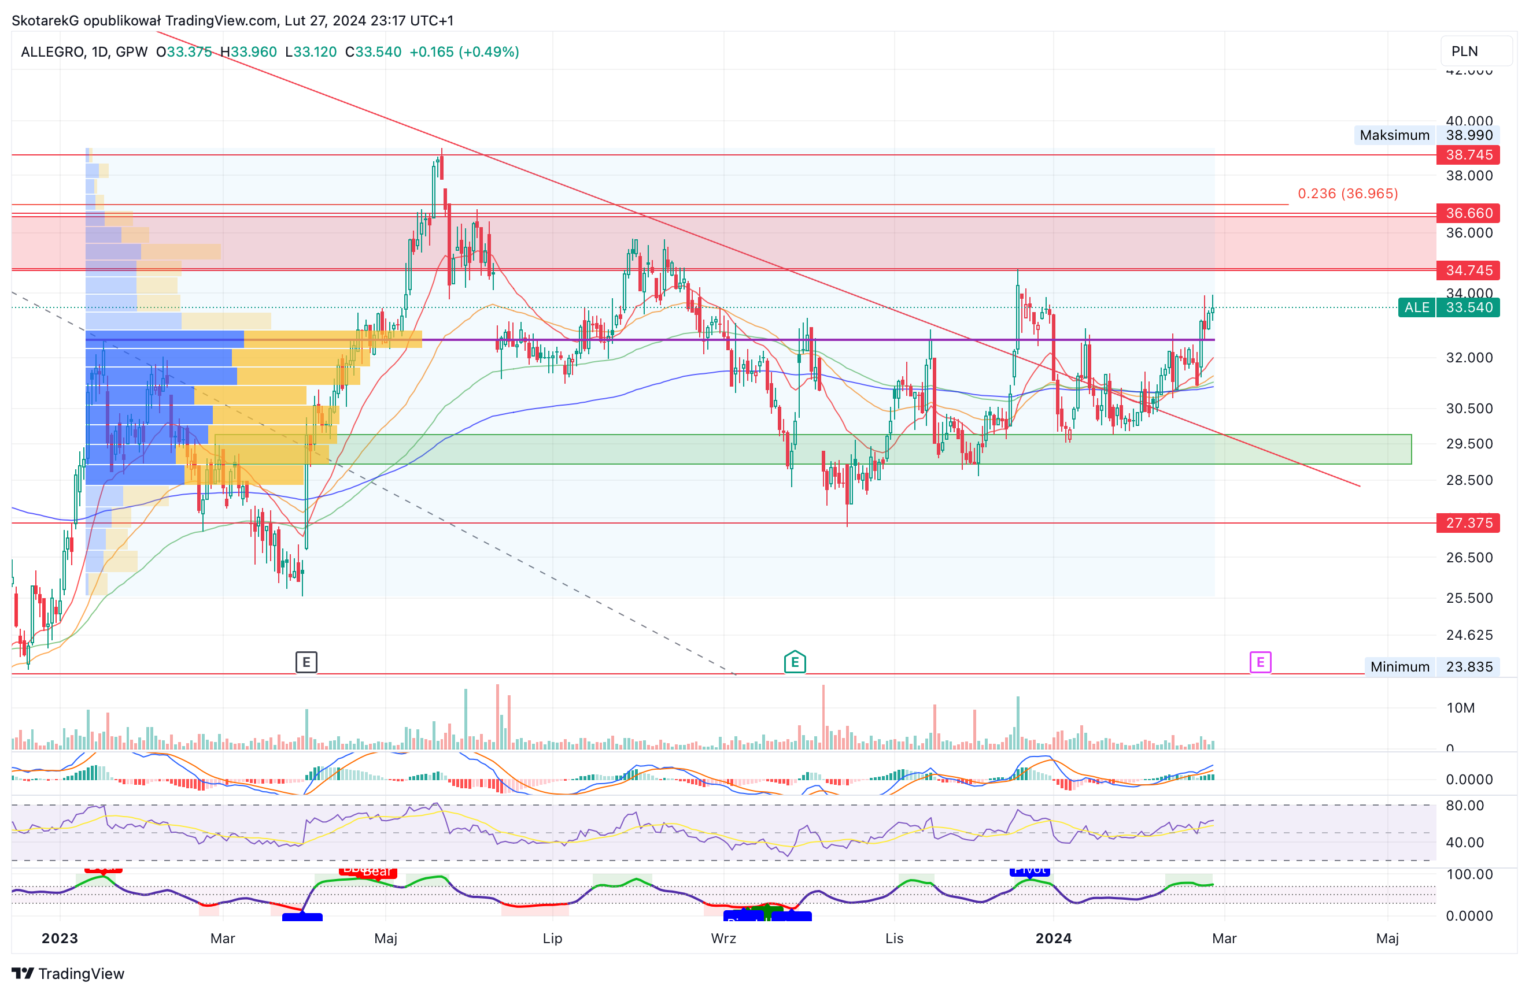Click the 2023 time axis label

tap(60, 938)
